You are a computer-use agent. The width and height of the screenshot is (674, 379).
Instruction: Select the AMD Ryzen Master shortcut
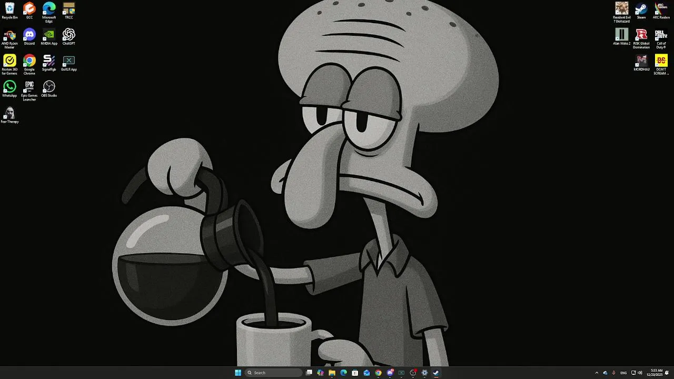coord(9,38)
